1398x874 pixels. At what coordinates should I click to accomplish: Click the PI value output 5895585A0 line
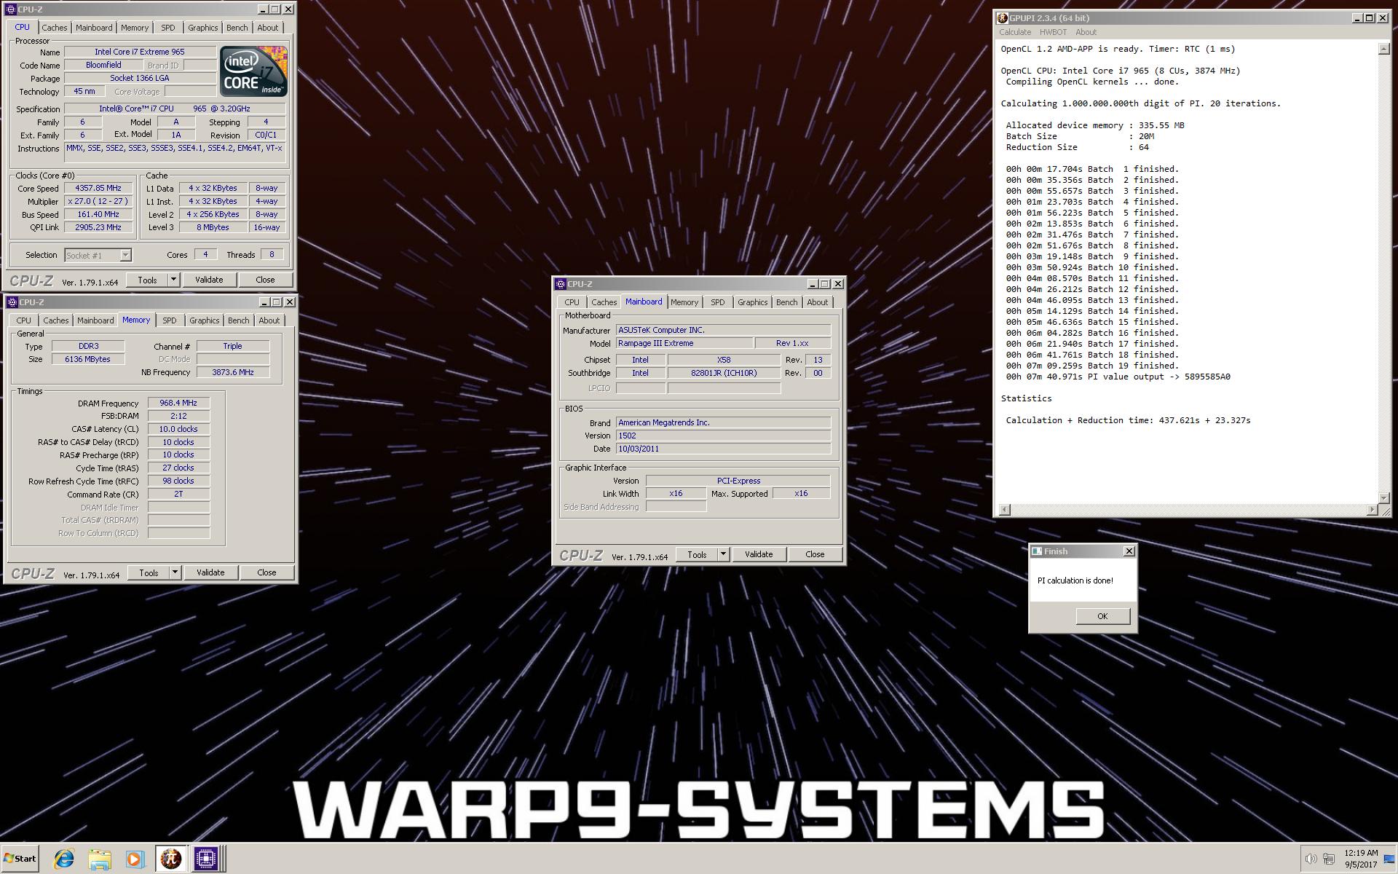[1118, 377]
